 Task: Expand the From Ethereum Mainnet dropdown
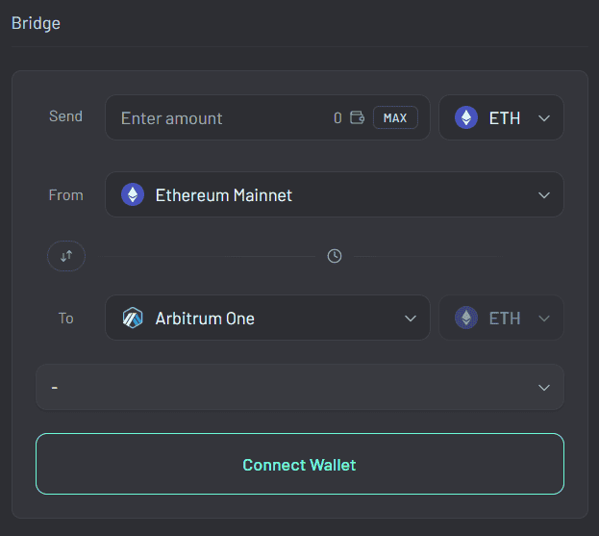[x=335, y=194]
